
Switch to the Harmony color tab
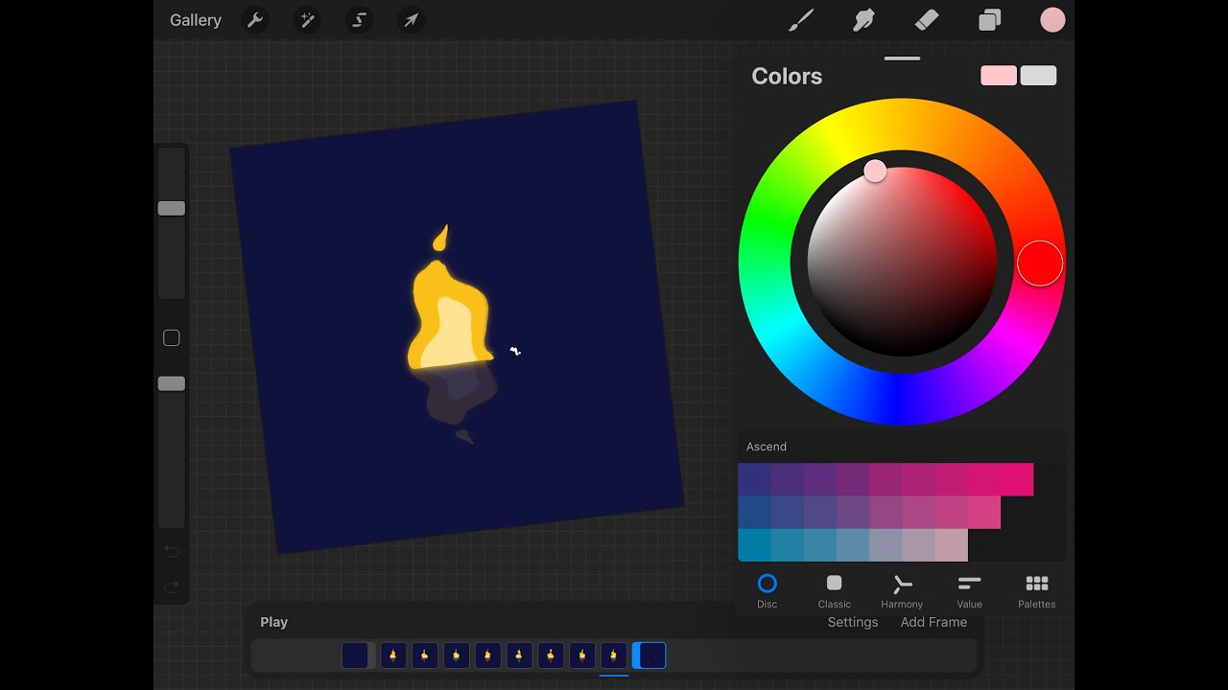[x=902, y=590]
